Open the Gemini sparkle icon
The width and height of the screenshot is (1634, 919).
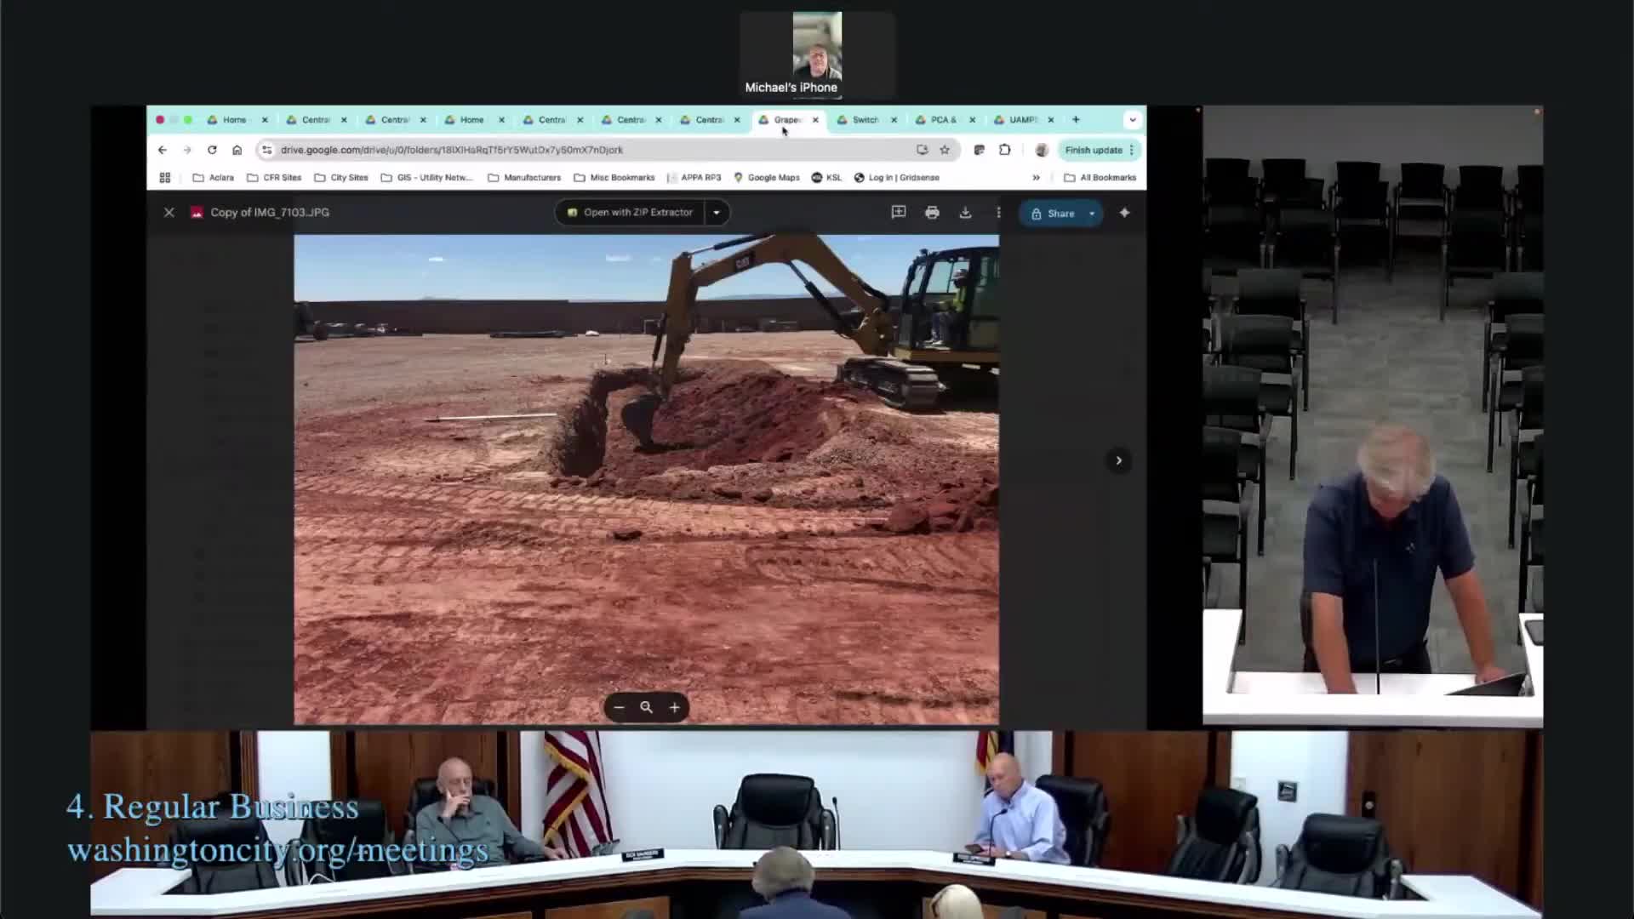tap(1124, 213)
